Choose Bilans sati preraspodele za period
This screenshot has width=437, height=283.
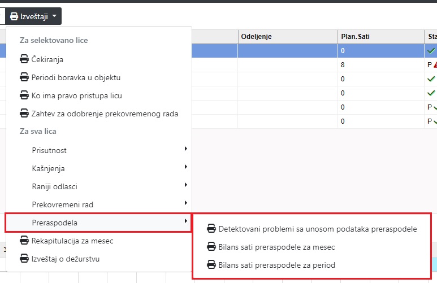277,265
